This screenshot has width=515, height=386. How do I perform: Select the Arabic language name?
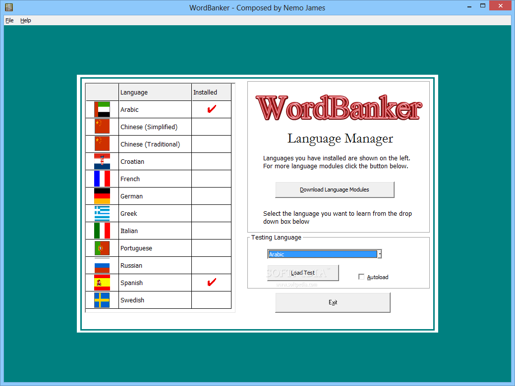coord(129,109)
